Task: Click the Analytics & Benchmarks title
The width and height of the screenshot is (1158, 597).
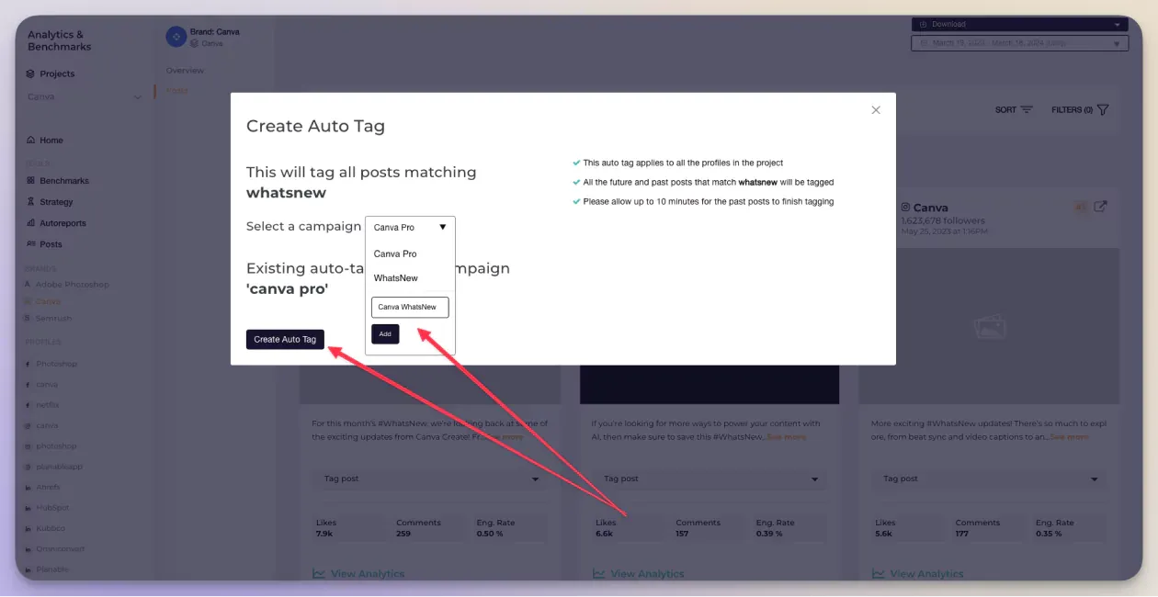Action: 60,40
